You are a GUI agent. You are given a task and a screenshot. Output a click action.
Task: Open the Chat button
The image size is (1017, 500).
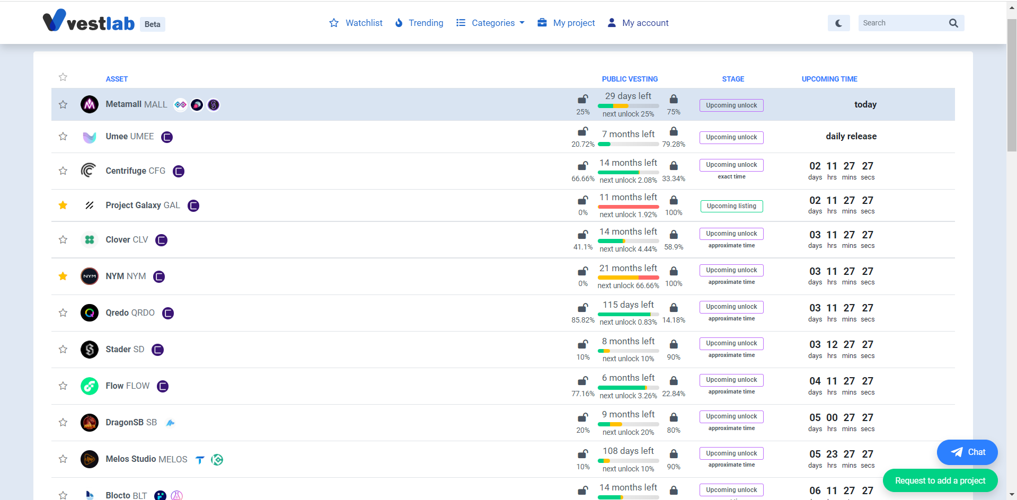(967, 452)
